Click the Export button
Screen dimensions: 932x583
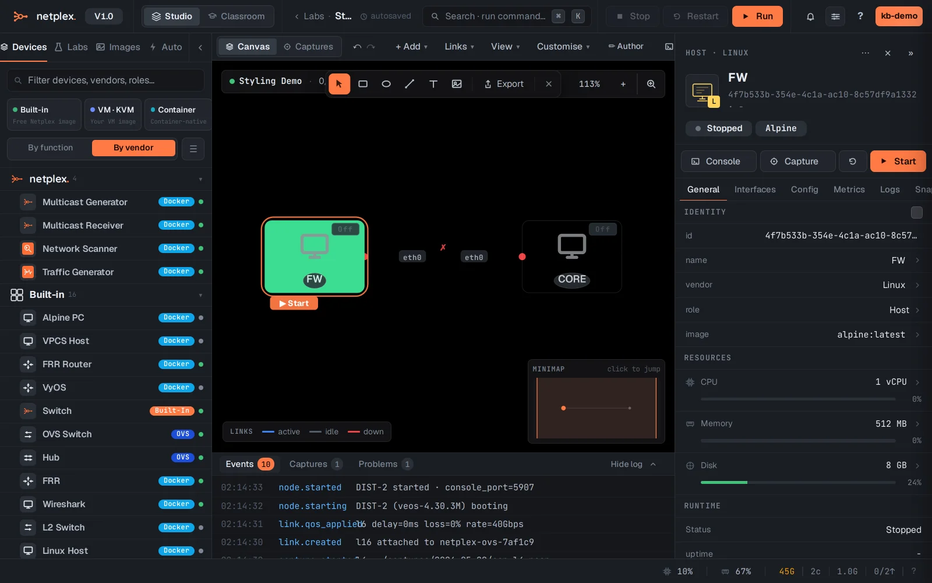tap(504, 84)
